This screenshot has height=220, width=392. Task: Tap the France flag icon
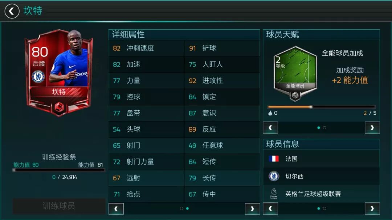274,159
